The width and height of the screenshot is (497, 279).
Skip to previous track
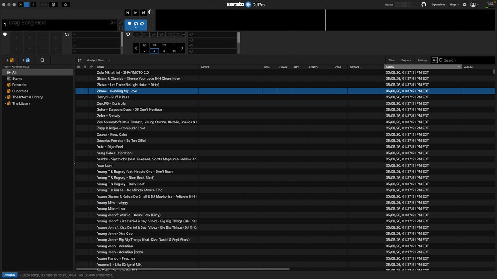pos(128,13)
